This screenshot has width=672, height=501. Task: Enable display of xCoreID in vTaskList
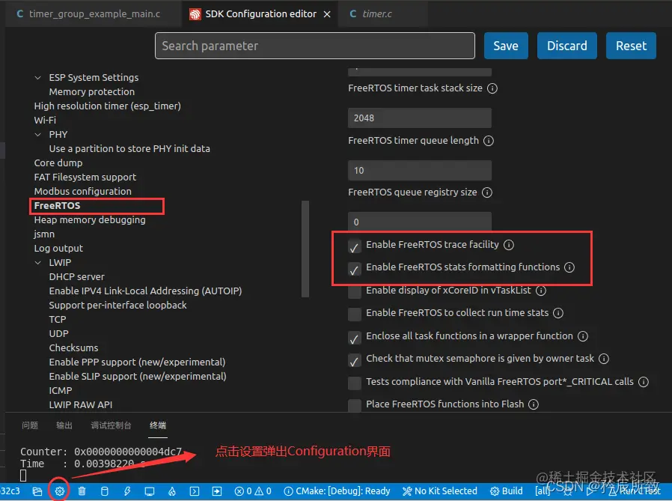355,291
